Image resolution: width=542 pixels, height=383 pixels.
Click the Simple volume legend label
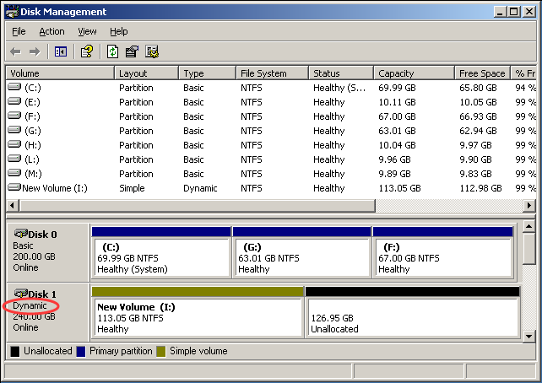point(198,351)
